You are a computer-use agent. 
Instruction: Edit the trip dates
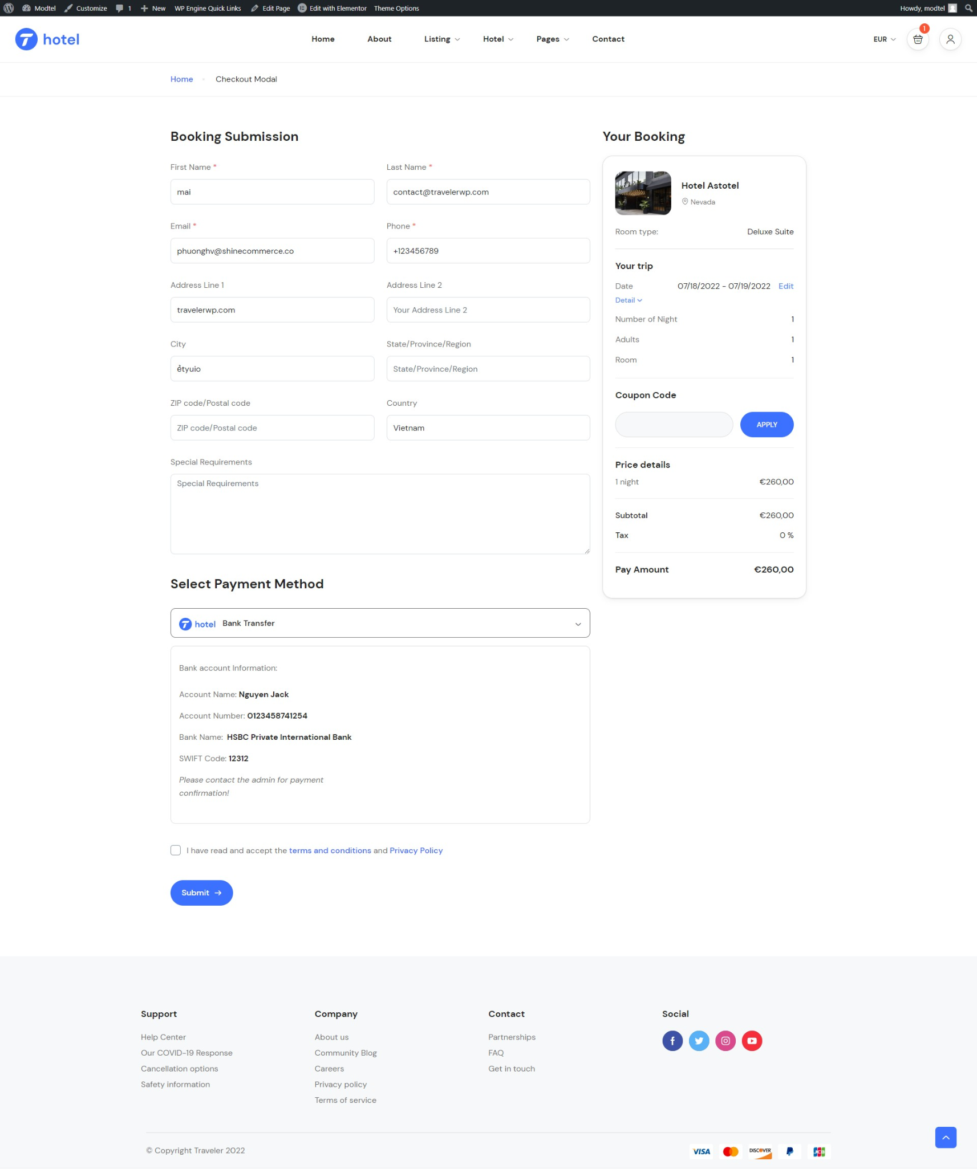785,286
